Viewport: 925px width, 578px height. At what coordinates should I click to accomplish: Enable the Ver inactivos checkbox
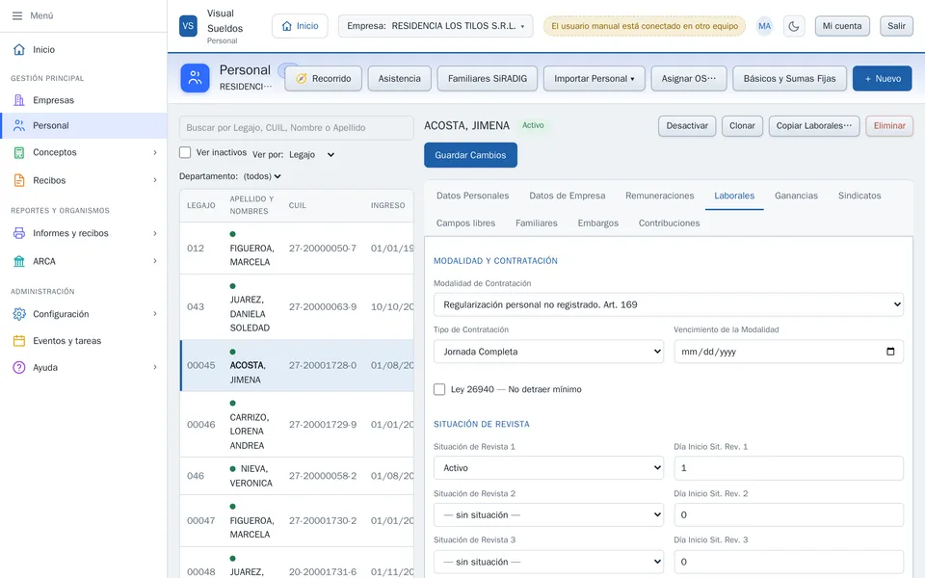pyautogui.click(x=185, y=152)
